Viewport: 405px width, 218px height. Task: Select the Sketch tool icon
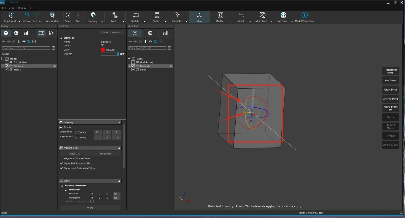tap(136, 15)
